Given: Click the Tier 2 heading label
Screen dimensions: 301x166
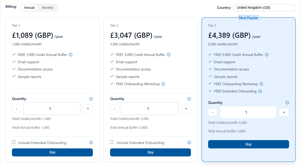Looking at the screenshot, I should pos(114,25).
